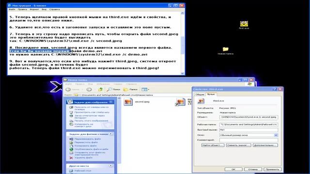This screenshot has width=310, height=174.
Task: Click the publish-file-to-web task icon
Action: coord(71,149)
